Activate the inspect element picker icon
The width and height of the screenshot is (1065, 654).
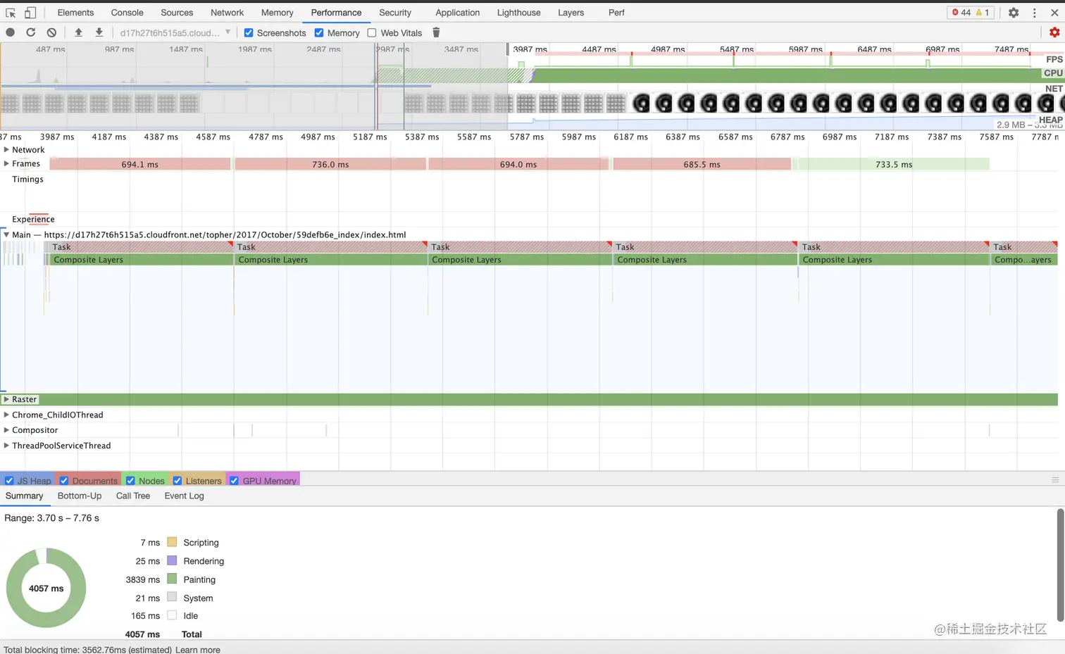(x=11, y=13)
